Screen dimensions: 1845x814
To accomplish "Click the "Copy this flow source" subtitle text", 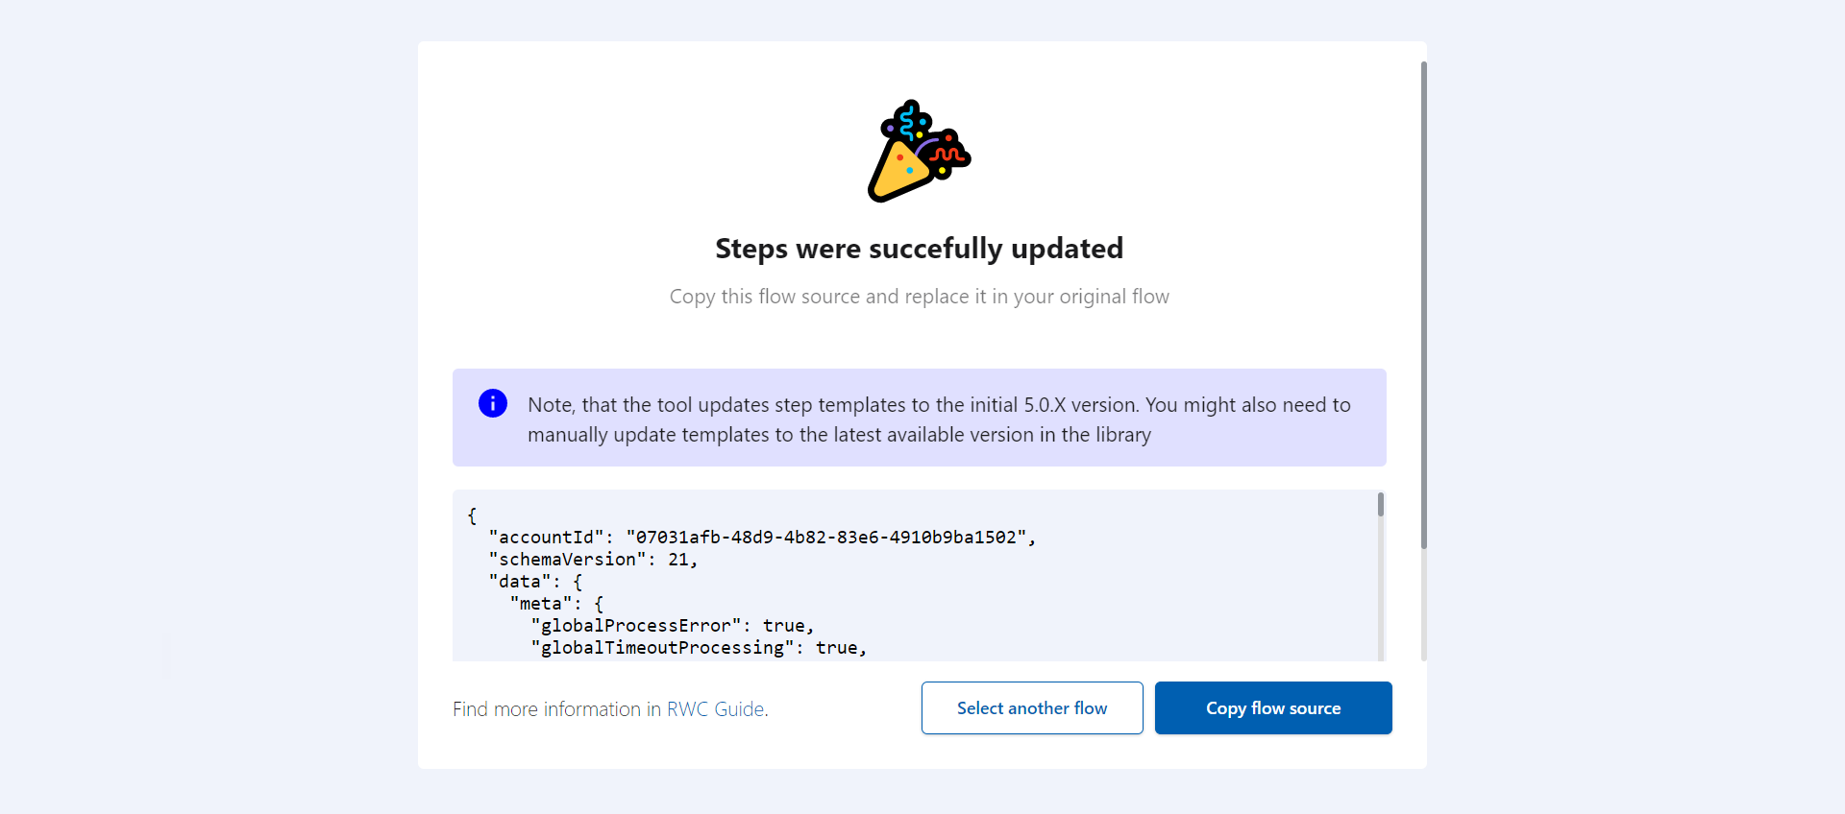I will (x=920, y=297).
